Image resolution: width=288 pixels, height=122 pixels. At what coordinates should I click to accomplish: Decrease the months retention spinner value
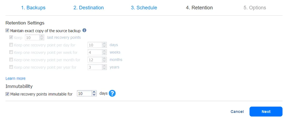point(104,61)
